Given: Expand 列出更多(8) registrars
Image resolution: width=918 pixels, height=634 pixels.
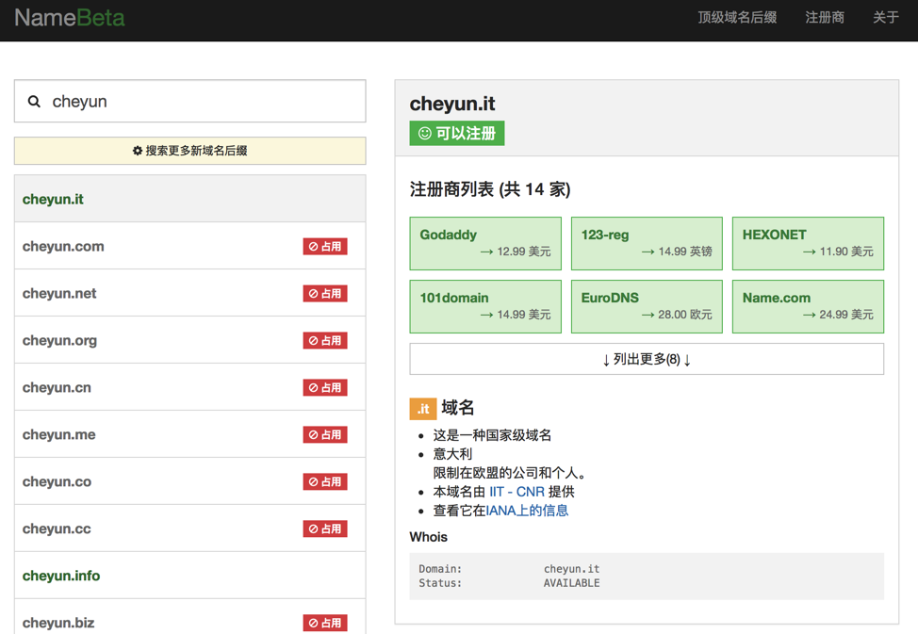Looking at the screenshot, I should [647, 359].
